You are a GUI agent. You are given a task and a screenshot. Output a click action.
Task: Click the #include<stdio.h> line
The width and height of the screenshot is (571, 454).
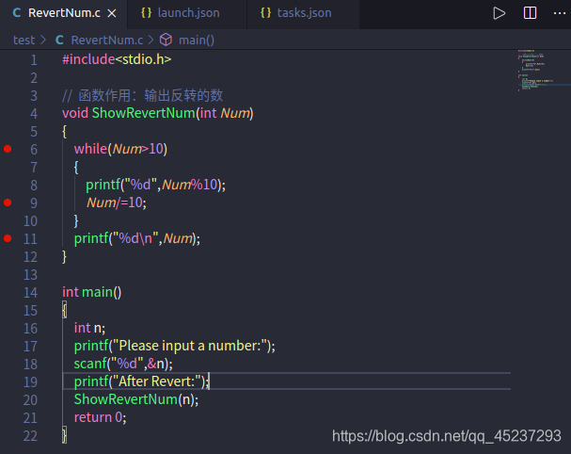point(117,59)
